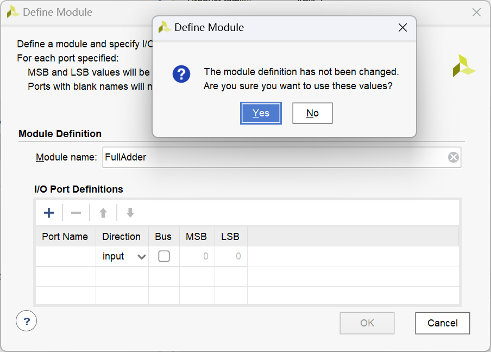Click the blue question icon in confirmation popup

(x=181, y=74)
